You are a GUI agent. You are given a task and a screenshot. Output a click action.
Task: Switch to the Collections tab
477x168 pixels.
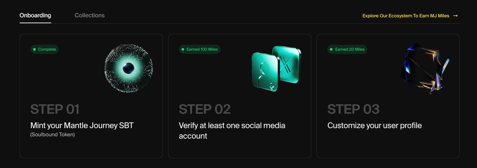90,15
